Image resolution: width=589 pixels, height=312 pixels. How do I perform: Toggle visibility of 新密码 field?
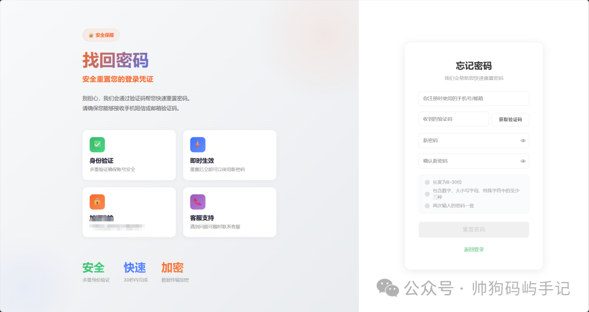coord(523,140)
